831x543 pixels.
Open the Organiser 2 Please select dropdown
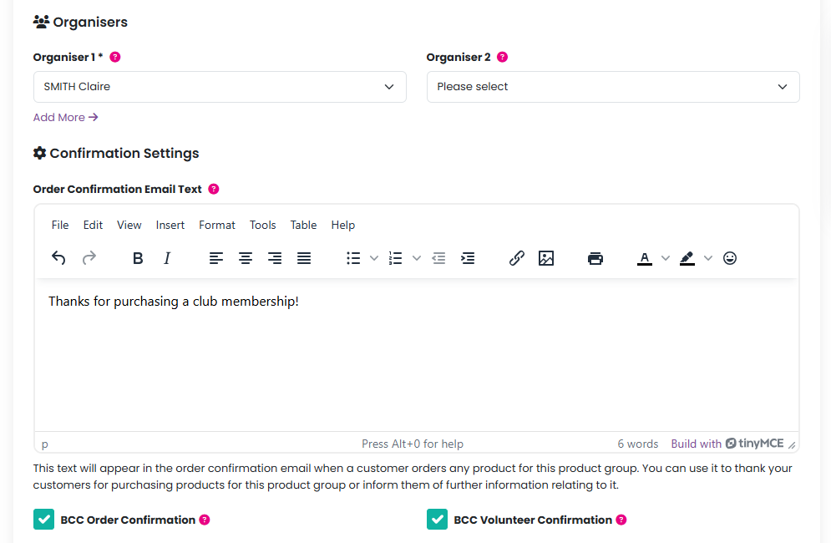coord(613,87)
